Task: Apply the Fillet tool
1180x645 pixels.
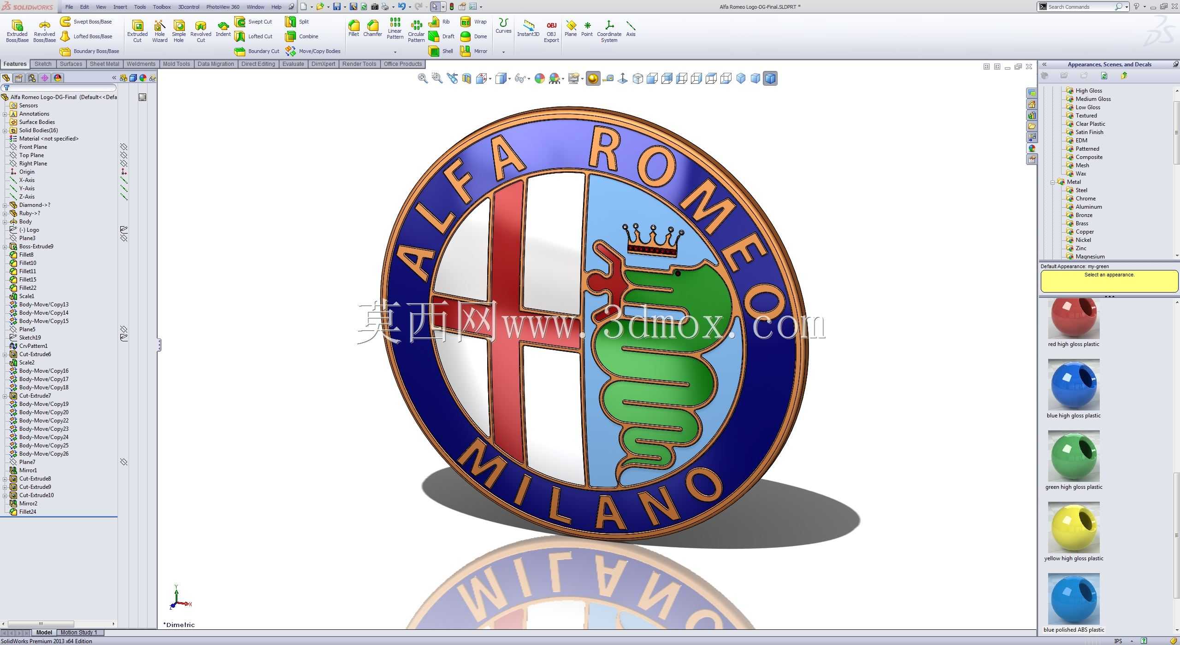Action: point(354,28)
